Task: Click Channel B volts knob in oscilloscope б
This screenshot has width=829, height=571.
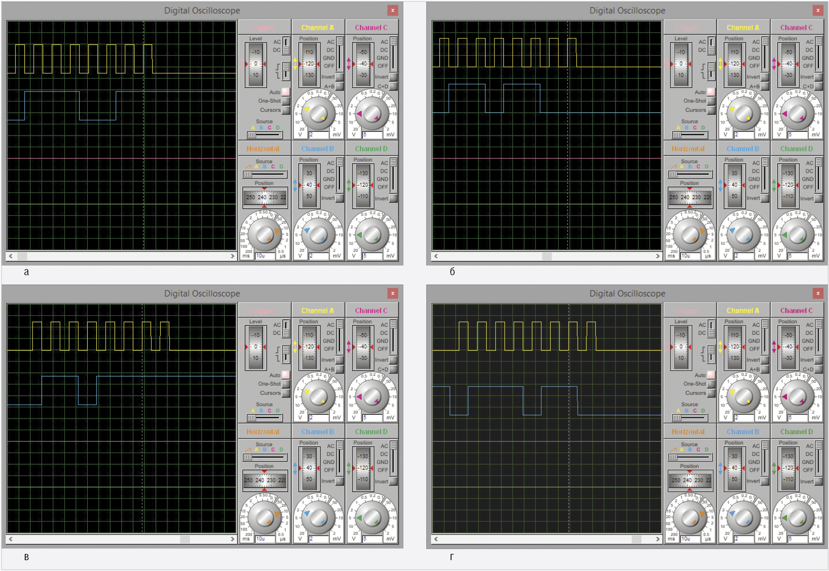Action: pyautogui.click(x=743, y=235)
